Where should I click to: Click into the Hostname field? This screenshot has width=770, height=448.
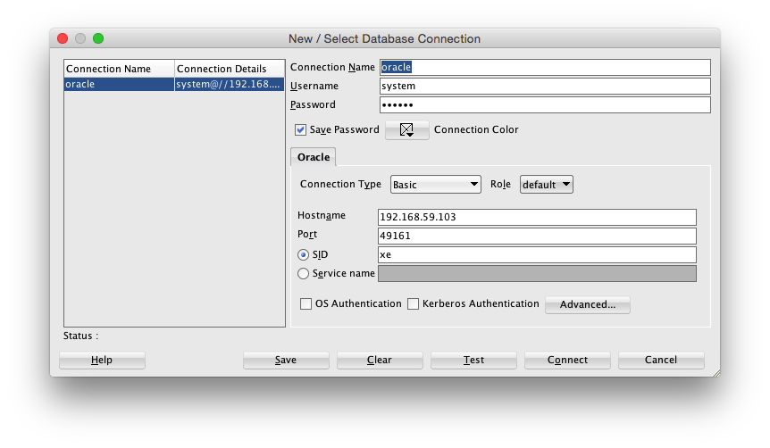pos(536,217)
